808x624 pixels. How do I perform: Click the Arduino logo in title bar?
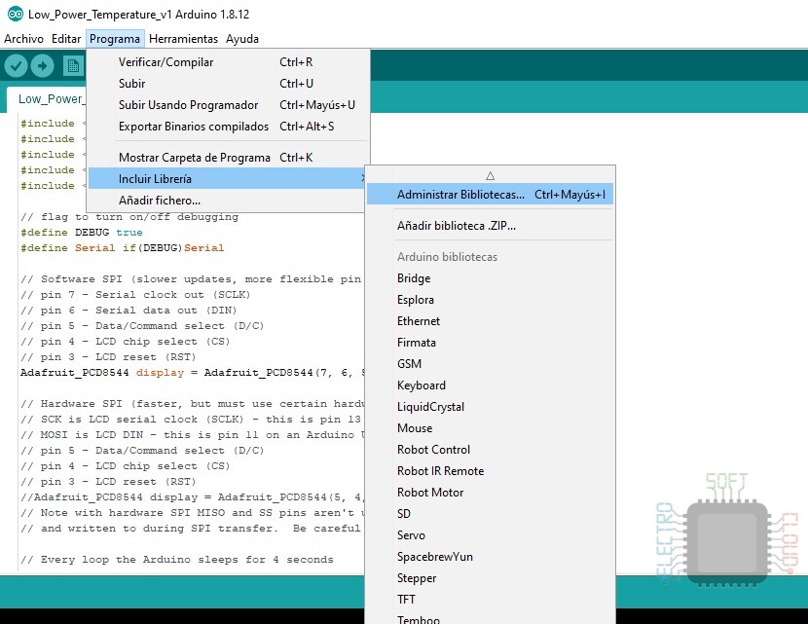point(16,14)
